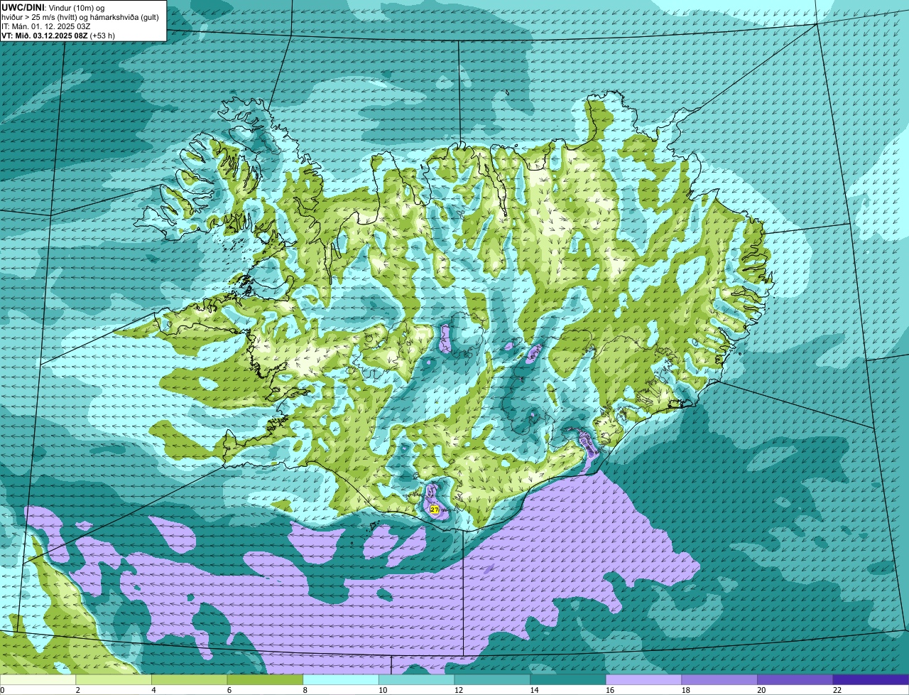Click the yellow 27 max gust marker

[435, 510]
